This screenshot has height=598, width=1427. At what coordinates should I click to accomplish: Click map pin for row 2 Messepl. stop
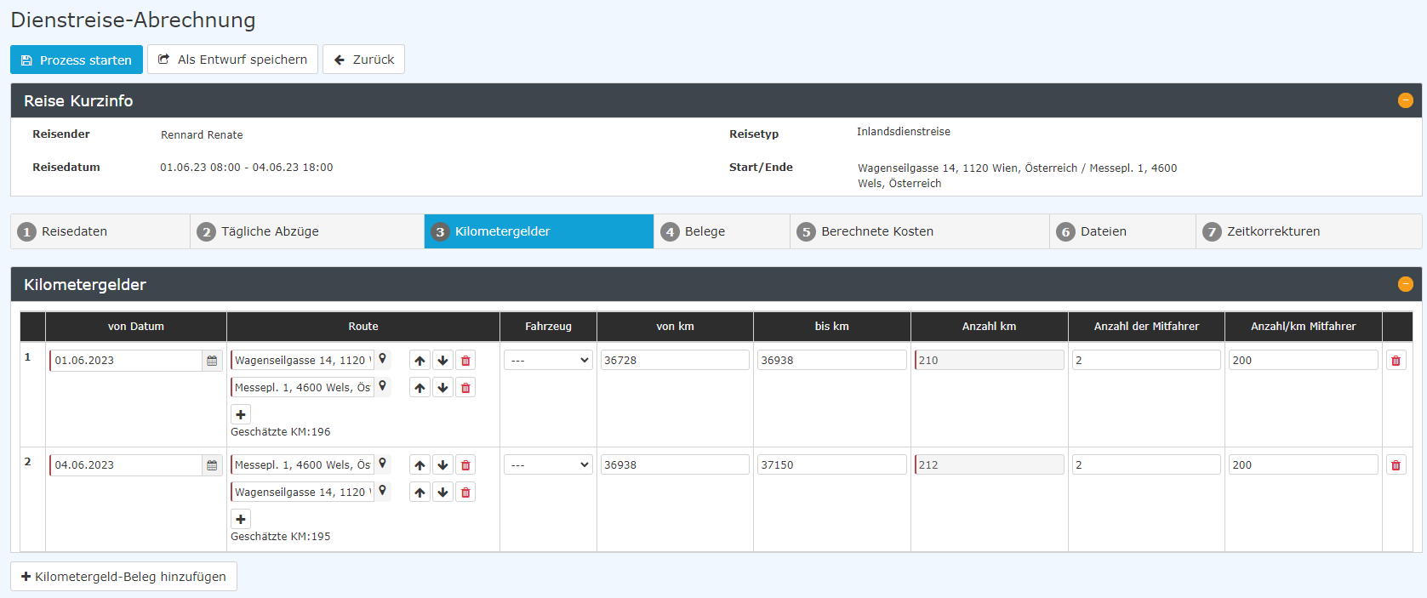click(x=383, y=464)
